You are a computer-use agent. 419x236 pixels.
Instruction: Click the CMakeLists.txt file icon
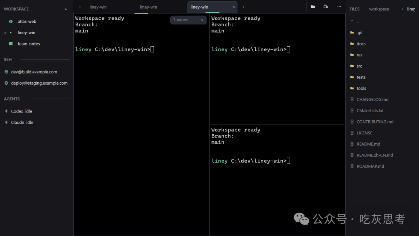pos(352,111)
